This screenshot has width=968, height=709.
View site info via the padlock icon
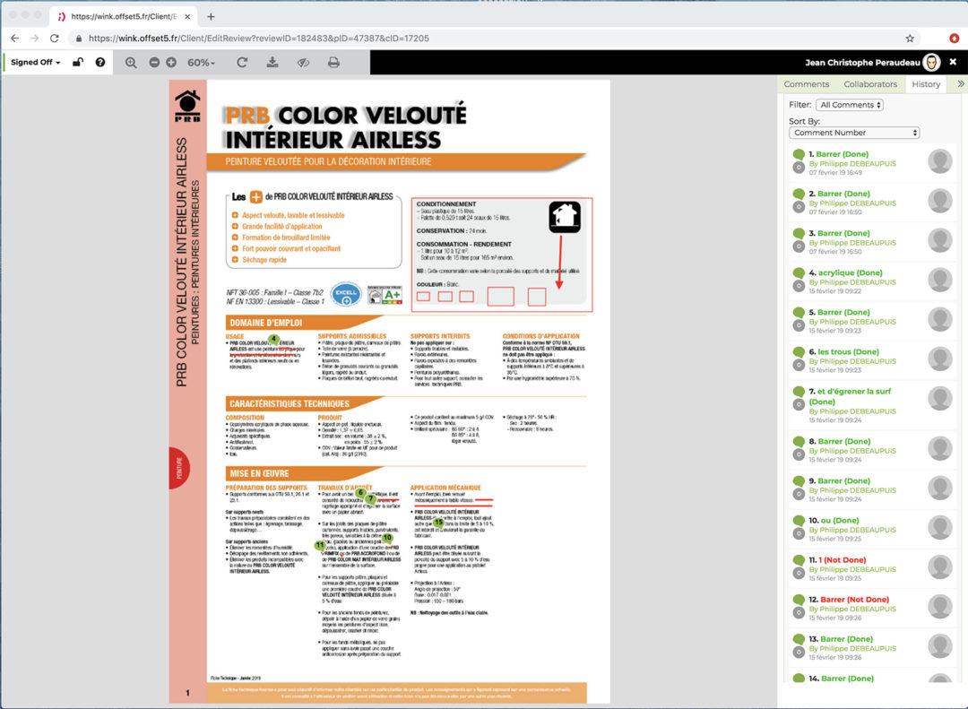pos(78,39)
